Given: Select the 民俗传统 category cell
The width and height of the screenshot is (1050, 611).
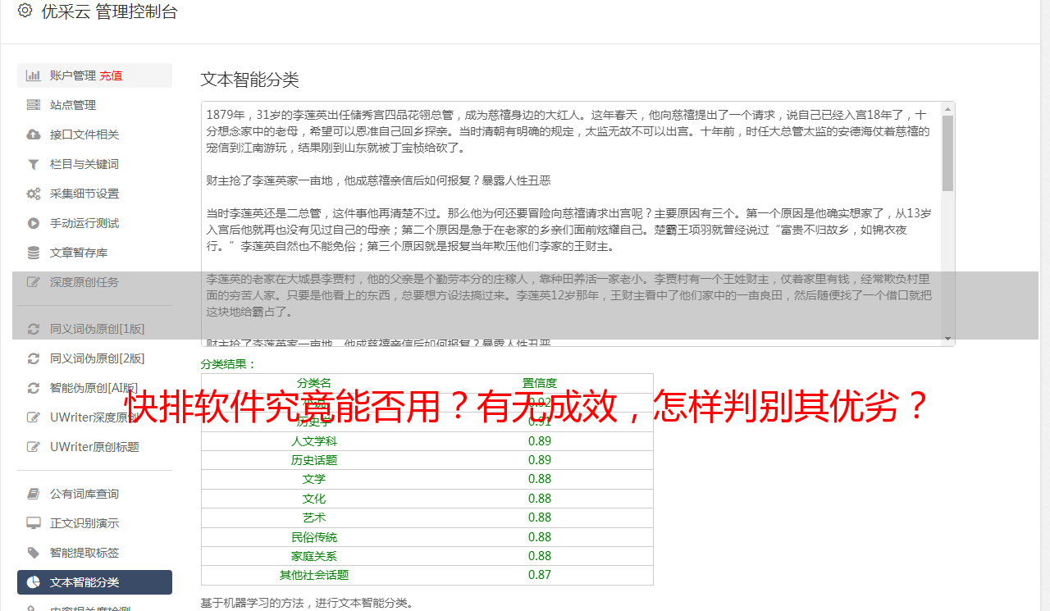Looking at the screenshot, I should (314, 537).
